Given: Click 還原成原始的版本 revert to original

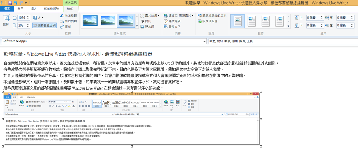Looking at the screenshot, I should tap(212, 15).
